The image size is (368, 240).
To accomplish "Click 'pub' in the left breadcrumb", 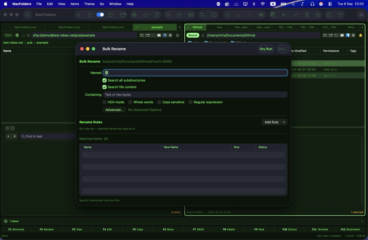I will [x=30, y=43].
